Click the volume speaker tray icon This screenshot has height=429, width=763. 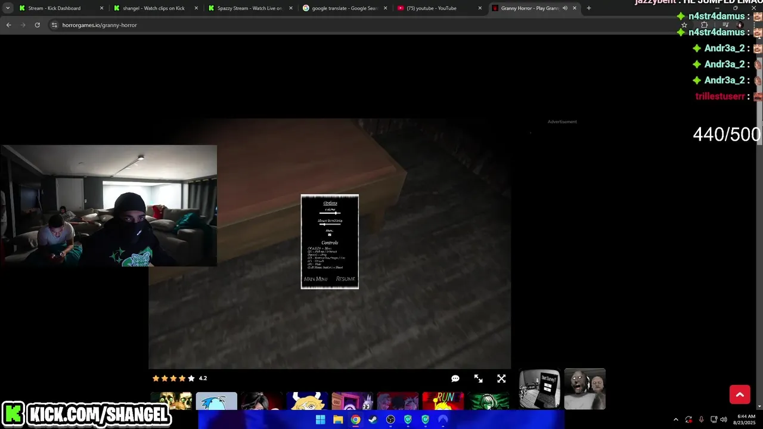pyautogui.click(x=724, y=419)
